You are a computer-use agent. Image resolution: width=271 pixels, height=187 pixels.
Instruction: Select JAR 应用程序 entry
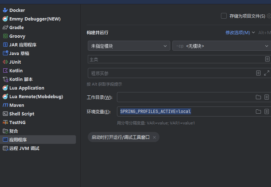pyautogui.click(x=38, y=45)
